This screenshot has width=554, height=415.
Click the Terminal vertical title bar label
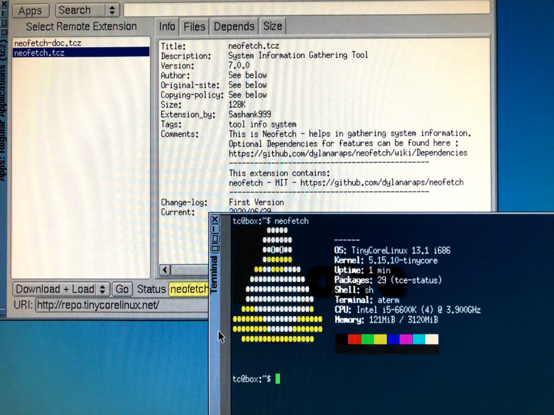(x=214, y=275)
